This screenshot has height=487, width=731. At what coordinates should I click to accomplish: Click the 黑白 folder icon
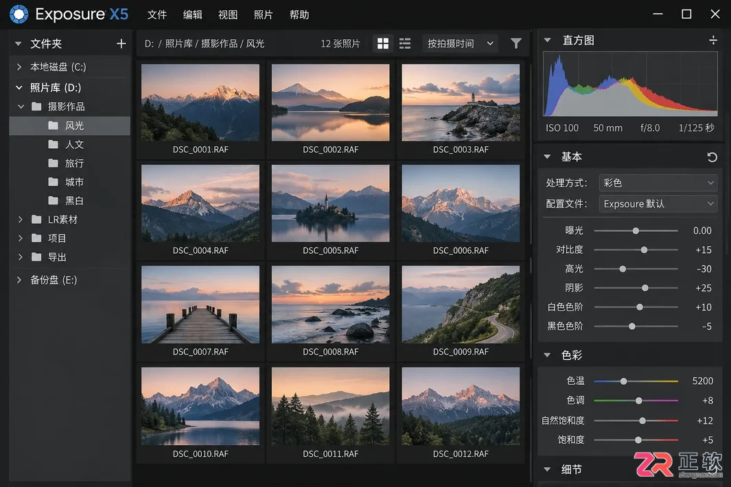(x=53, y=200)
